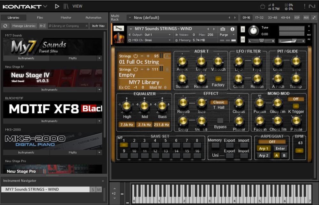Select rack page 17-32
The image size is (319, 205).
(x=259, y=18)
